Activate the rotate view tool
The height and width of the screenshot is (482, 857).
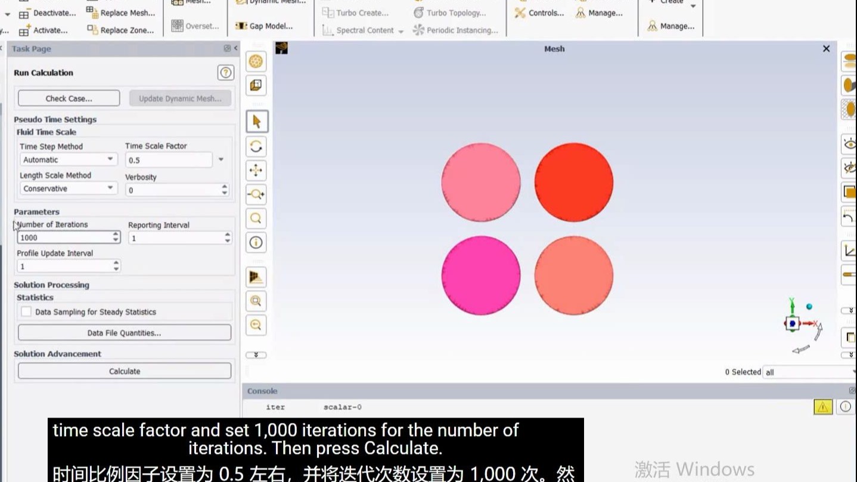click(x=256, y=146)
